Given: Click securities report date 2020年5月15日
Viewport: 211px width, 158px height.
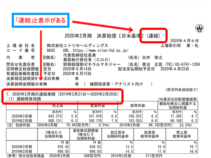Looking at the screenshot, I should 77,74.
